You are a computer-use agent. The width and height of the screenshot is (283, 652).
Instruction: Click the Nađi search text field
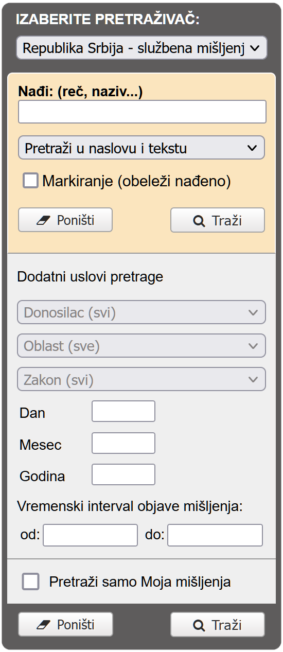click(x=143, y=112)
